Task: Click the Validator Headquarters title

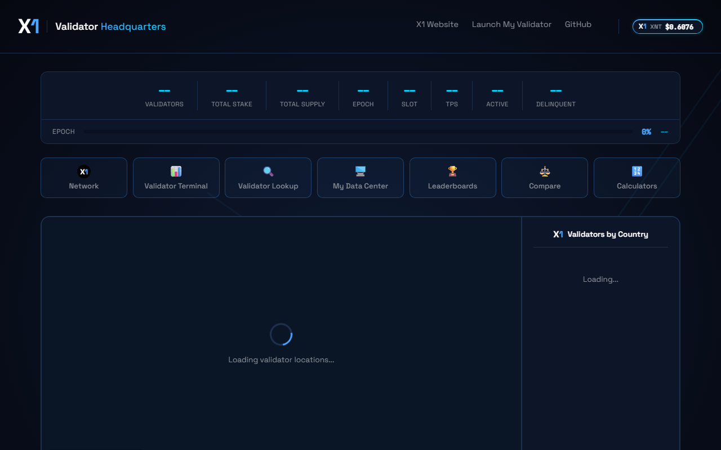Action: coord(110,26)
